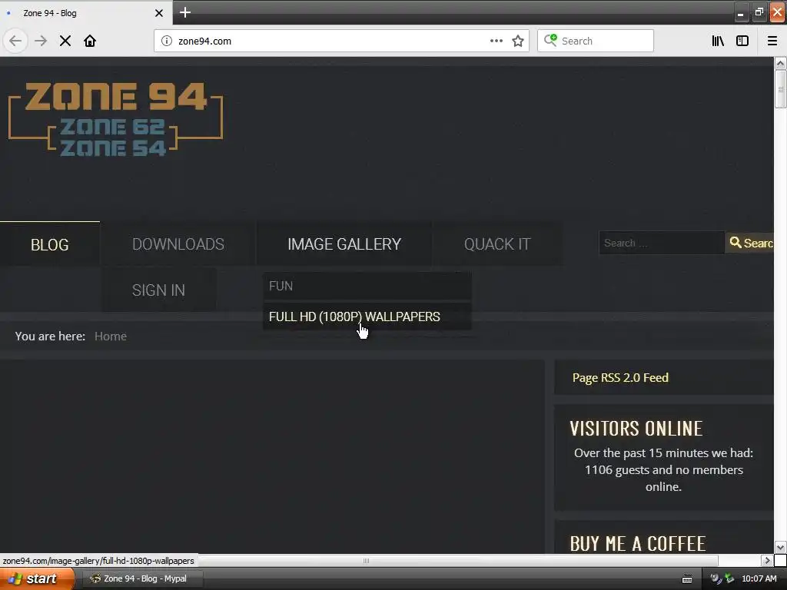This screenshot has width=787, height=590.
Task: Click the vertical scrollbar down arrow
Action: [780, 547]
